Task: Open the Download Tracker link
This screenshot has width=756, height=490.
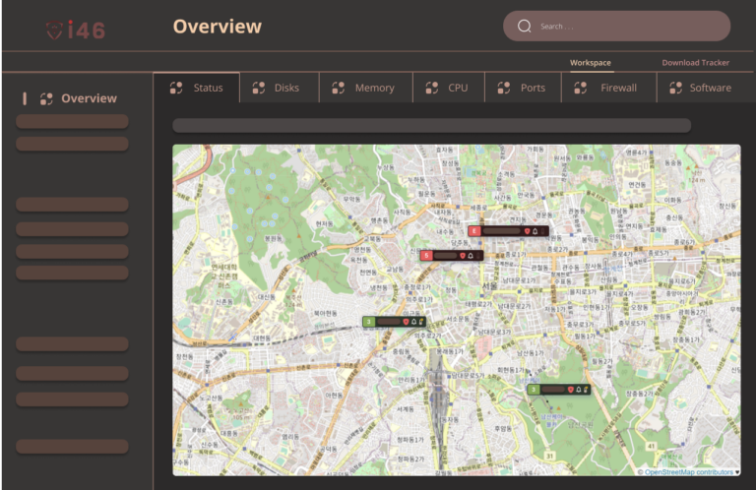Action: [x=695, y=63]
